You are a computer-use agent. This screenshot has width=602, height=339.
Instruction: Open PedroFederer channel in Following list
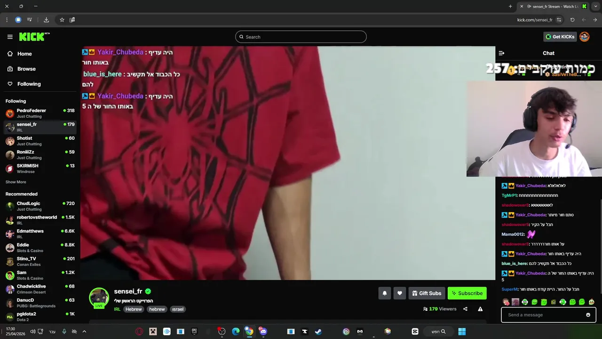[40, 113]
